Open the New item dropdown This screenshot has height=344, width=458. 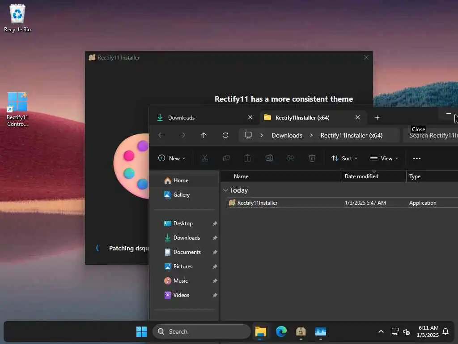[x=172, y=158]
